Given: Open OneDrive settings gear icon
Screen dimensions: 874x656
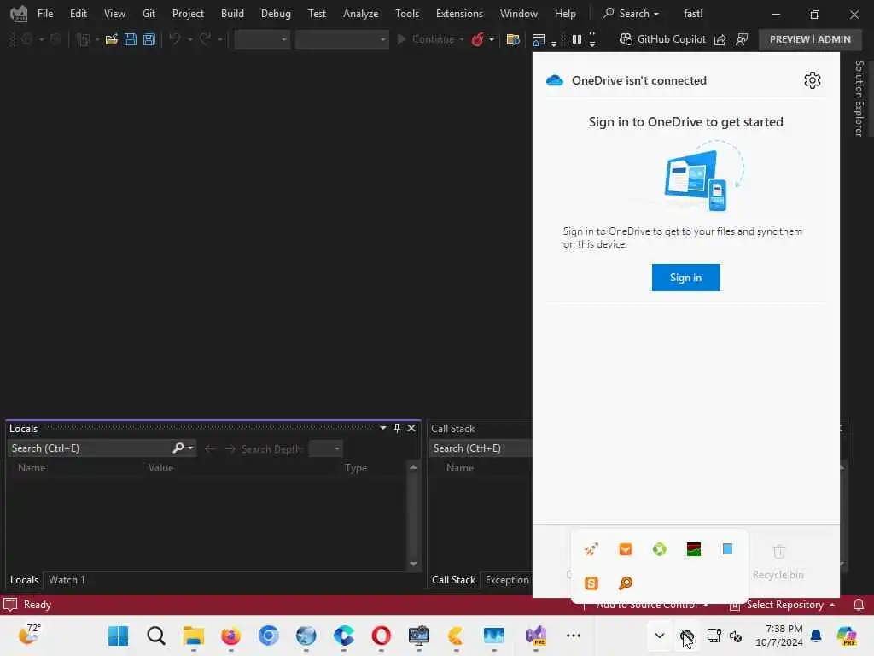Looking at the screenshot, I should pos(813,80).
